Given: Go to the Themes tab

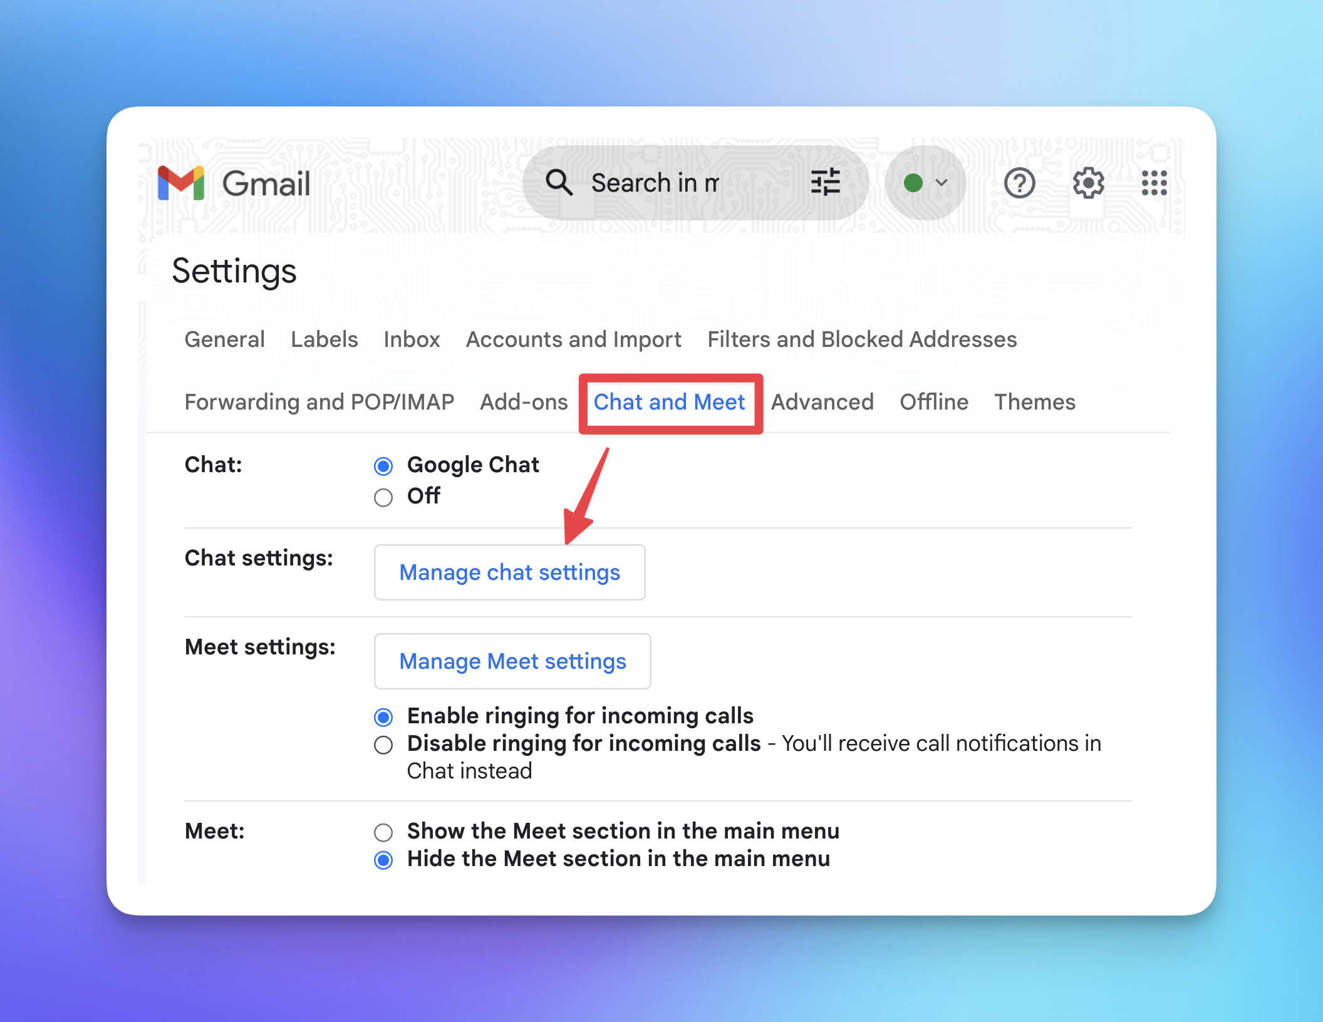Looking at the screenshot, I should click(x=1034, y=402).
